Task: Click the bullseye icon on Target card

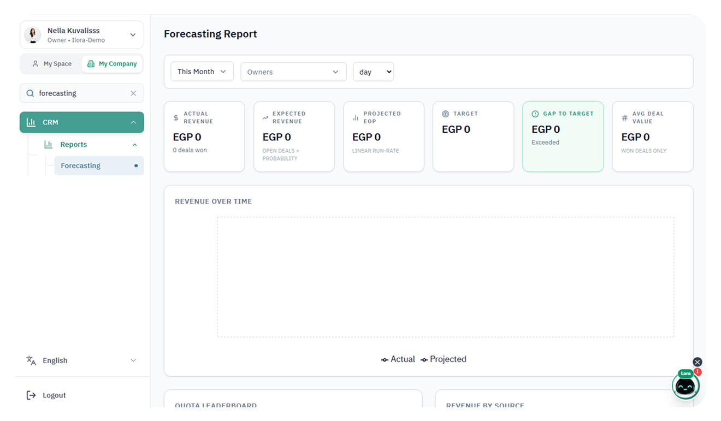Action: (x=445, y=114)
